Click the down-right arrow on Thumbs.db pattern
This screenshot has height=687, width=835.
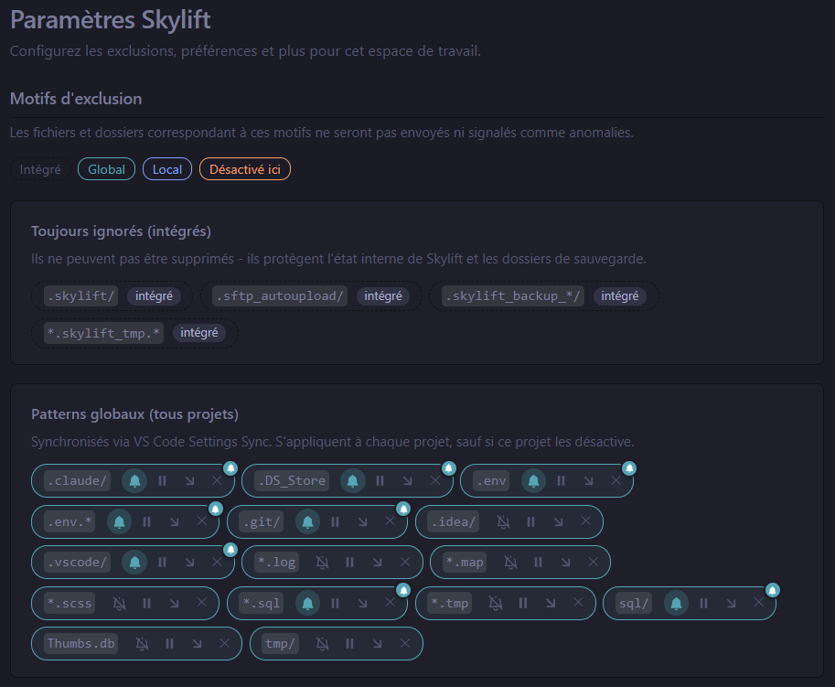coord(197,644)
